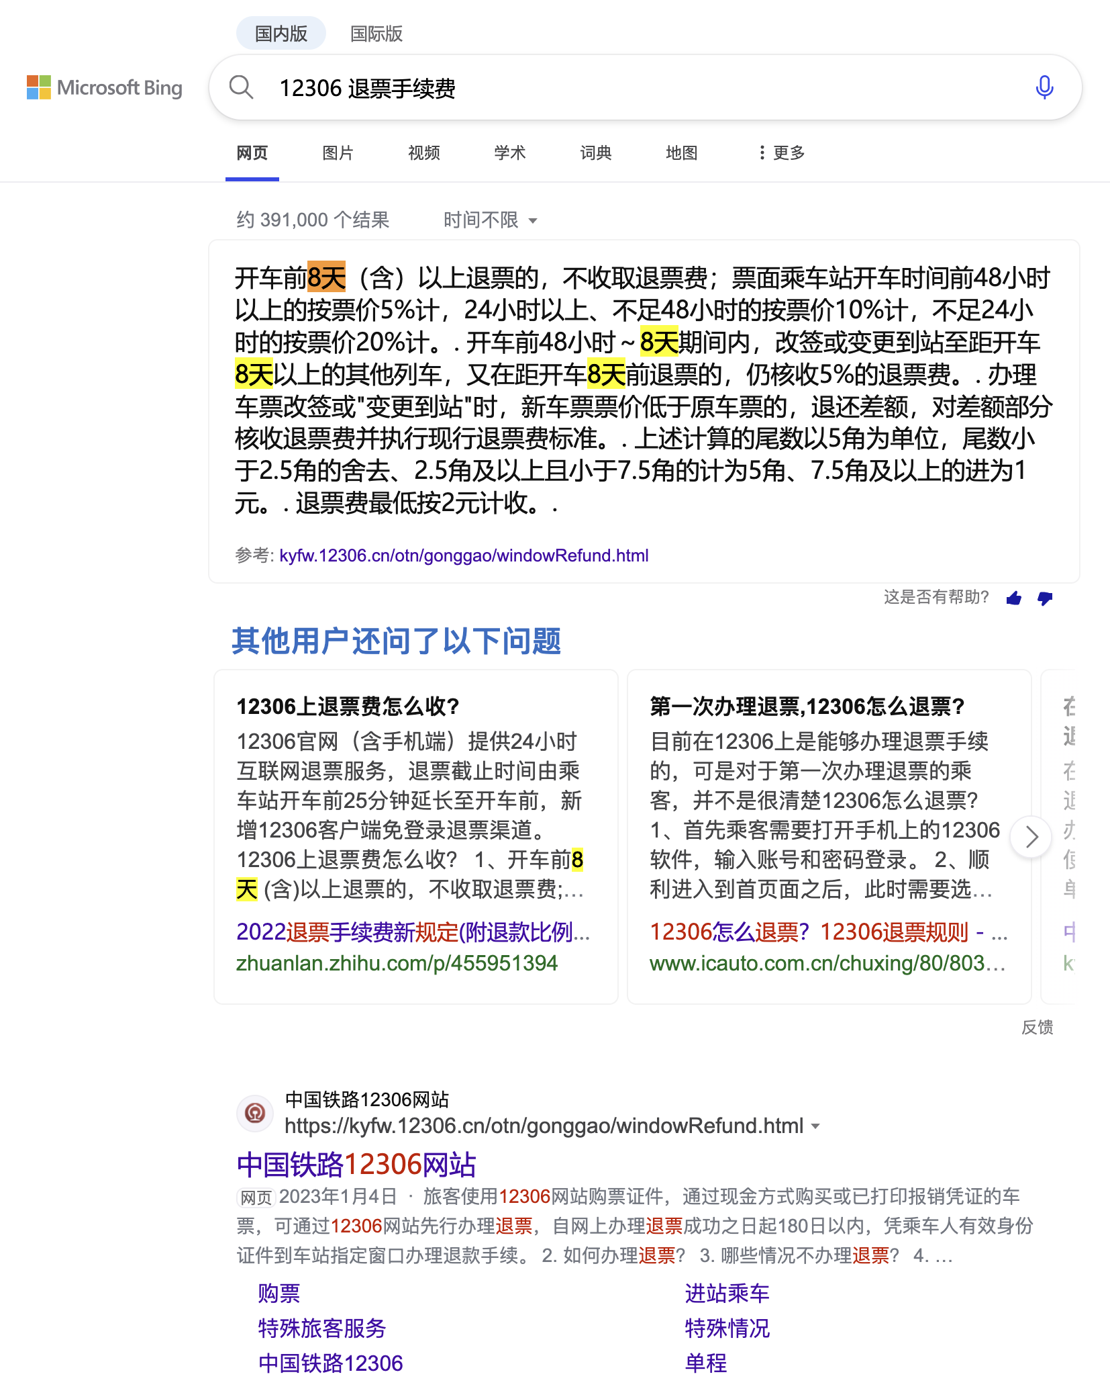Click the 反馈 link
Screen dimensions: 1110x1397
[x=1038, y=1027]
